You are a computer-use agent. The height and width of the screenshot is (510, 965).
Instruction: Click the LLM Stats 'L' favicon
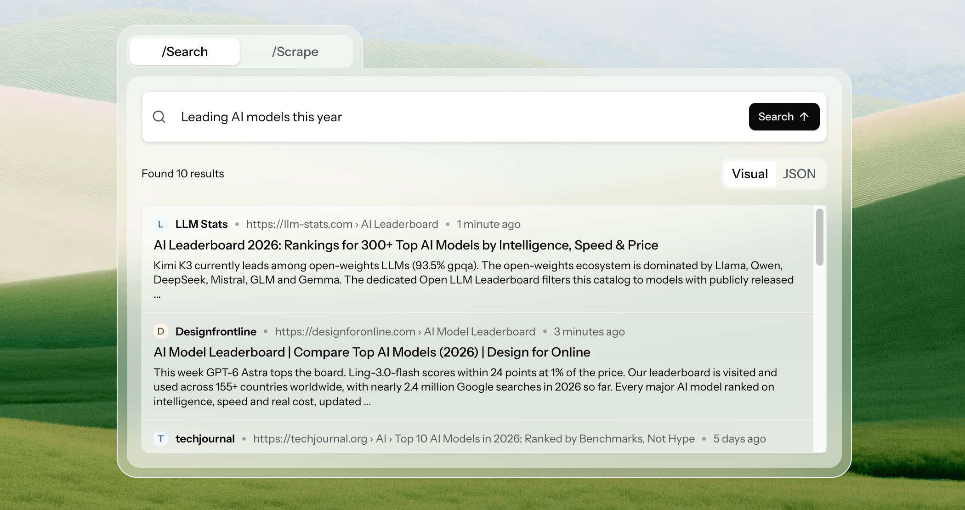160,224
